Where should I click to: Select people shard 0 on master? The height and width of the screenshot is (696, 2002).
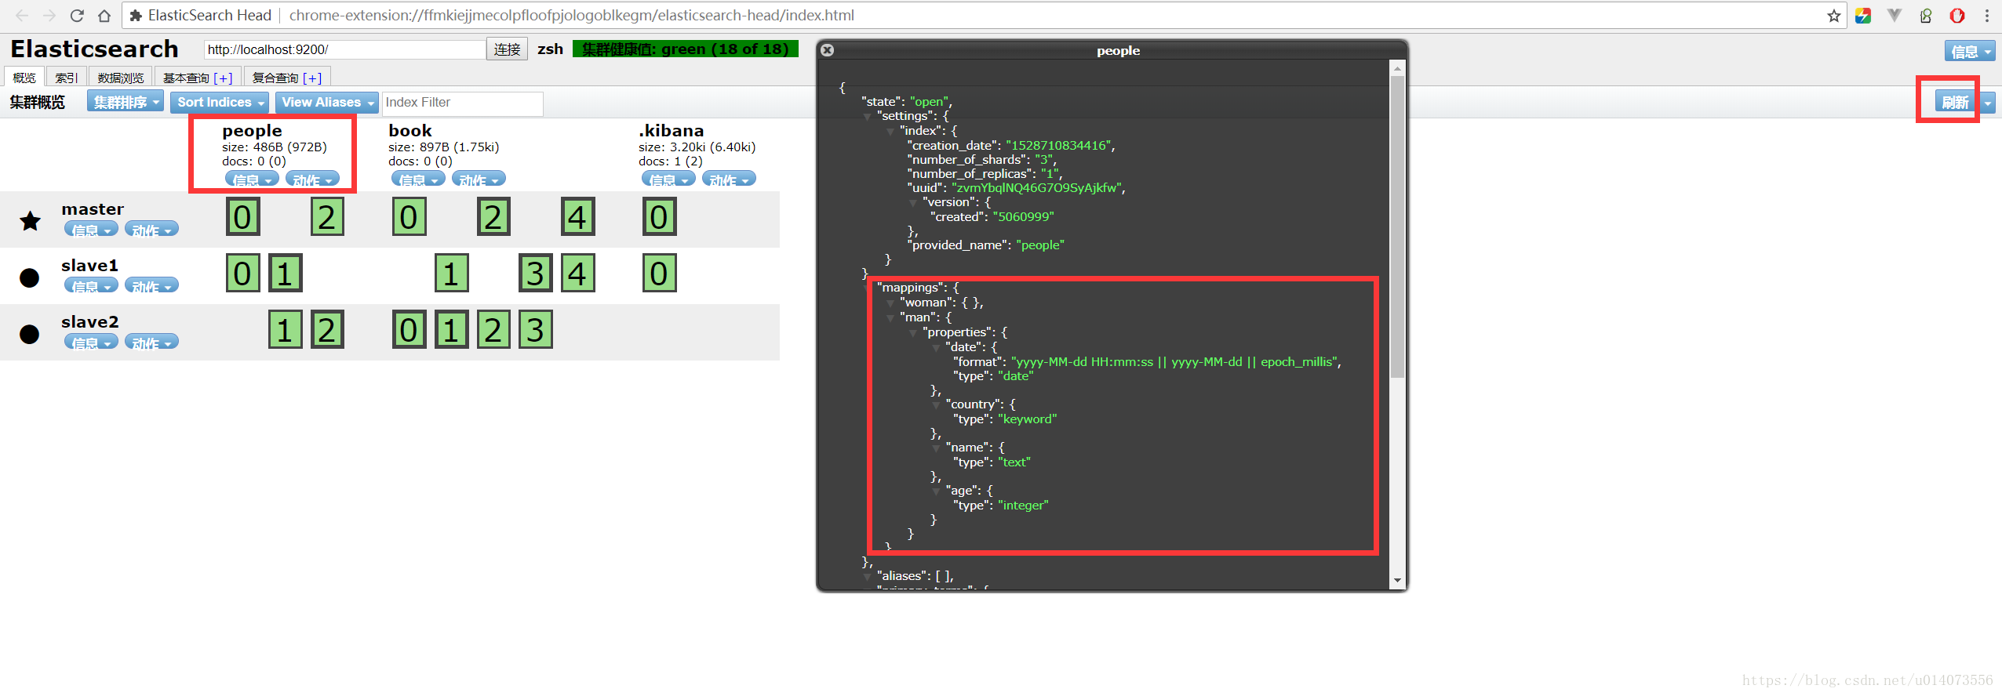[243, 217]
